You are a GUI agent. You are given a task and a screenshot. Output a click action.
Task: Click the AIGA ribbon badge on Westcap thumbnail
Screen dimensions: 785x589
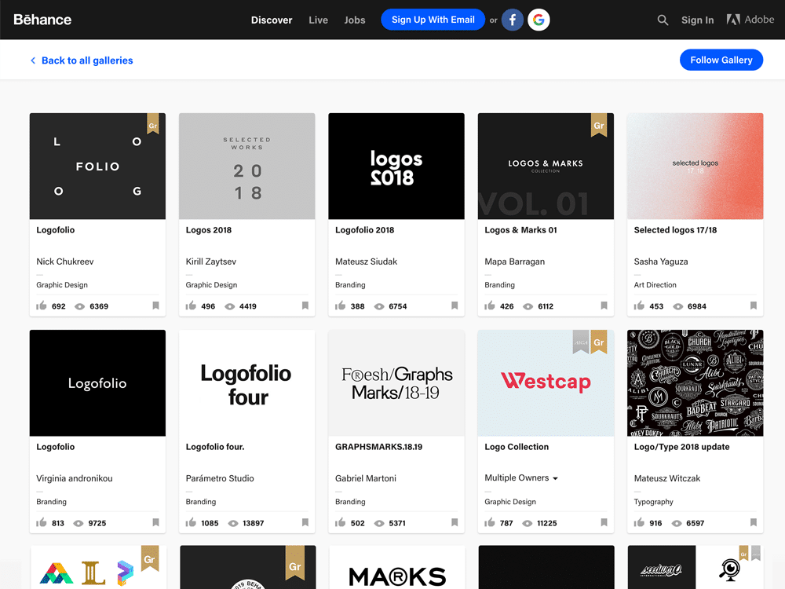(x=581, y=342)
